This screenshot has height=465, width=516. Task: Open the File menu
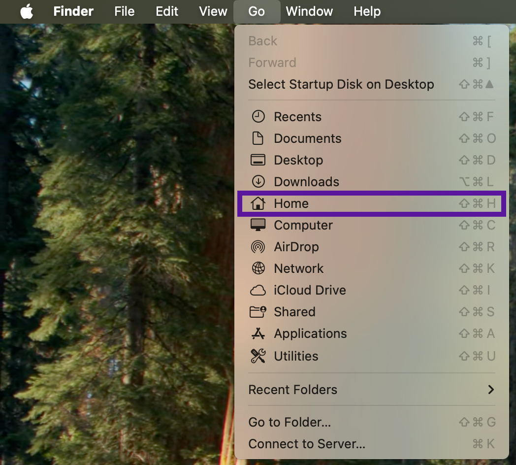coord(124,11)
